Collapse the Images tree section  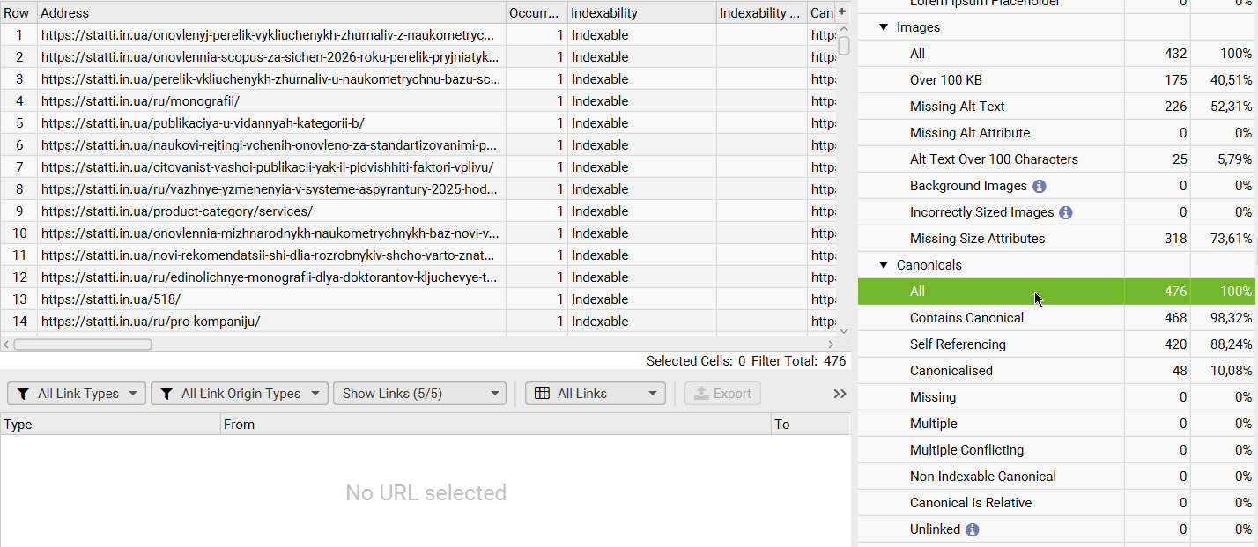(884, 27)
